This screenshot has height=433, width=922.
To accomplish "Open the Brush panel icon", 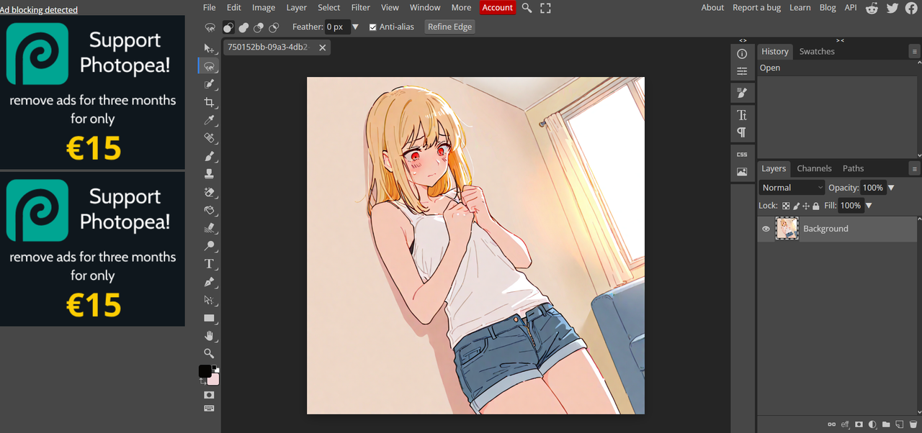I will pos(742,93).
